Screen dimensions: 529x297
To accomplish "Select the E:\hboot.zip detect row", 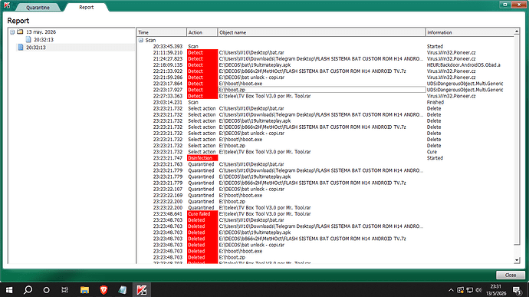I will pos(322,90).
